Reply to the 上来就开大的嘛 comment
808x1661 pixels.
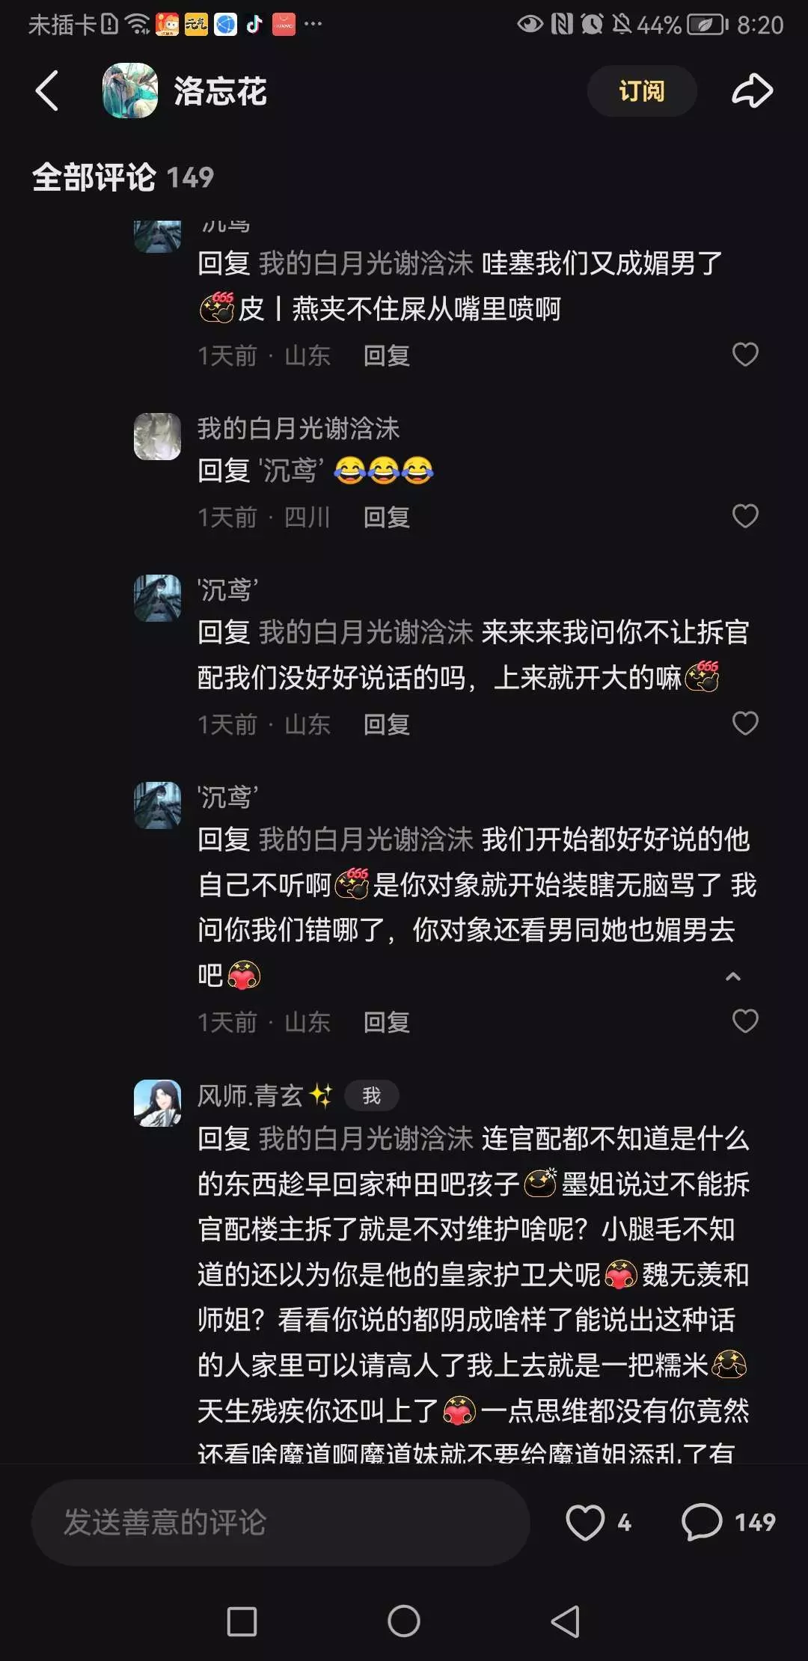coord(387,724)
